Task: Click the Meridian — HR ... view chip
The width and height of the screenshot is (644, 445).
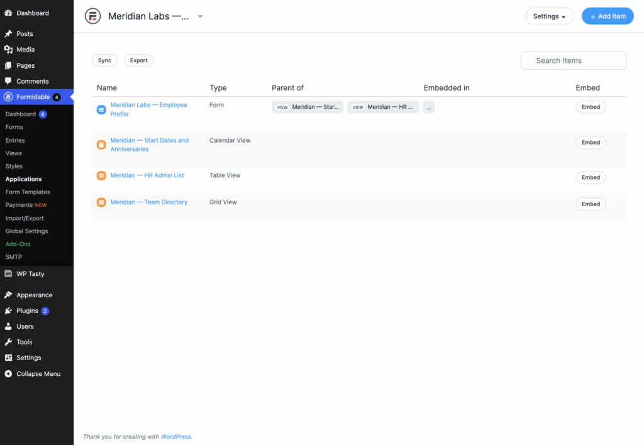Action: (383, 107)
